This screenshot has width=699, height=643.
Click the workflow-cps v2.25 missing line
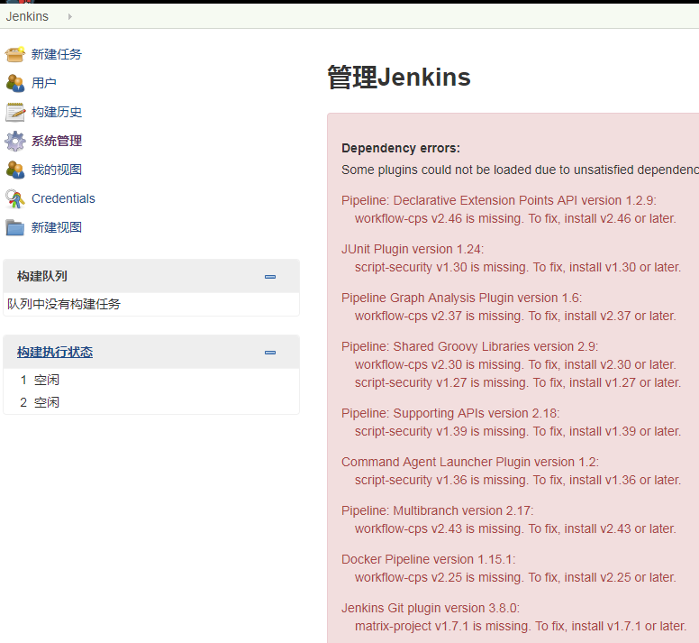click(515, 577)
